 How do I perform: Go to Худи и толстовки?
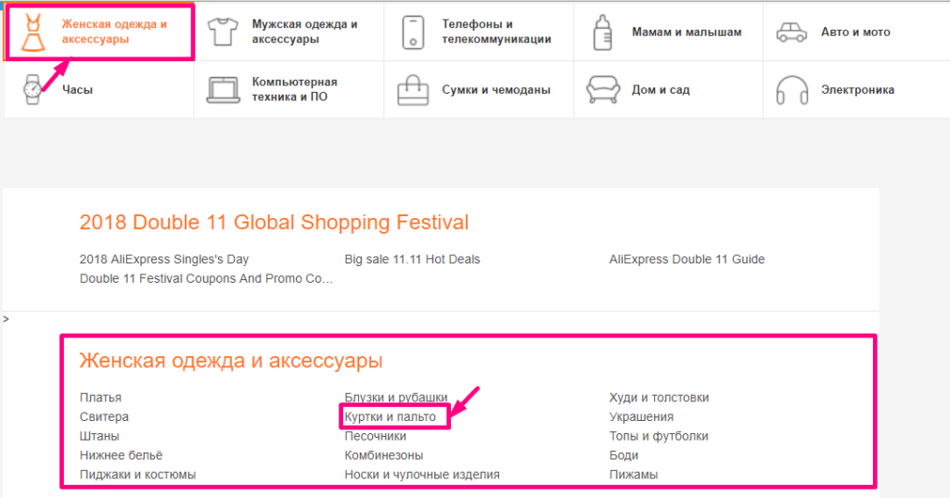[x=659, y=398]
